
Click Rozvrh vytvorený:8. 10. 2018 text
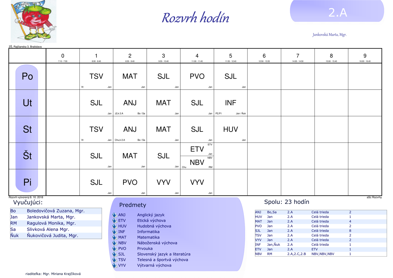coord(26,197)
